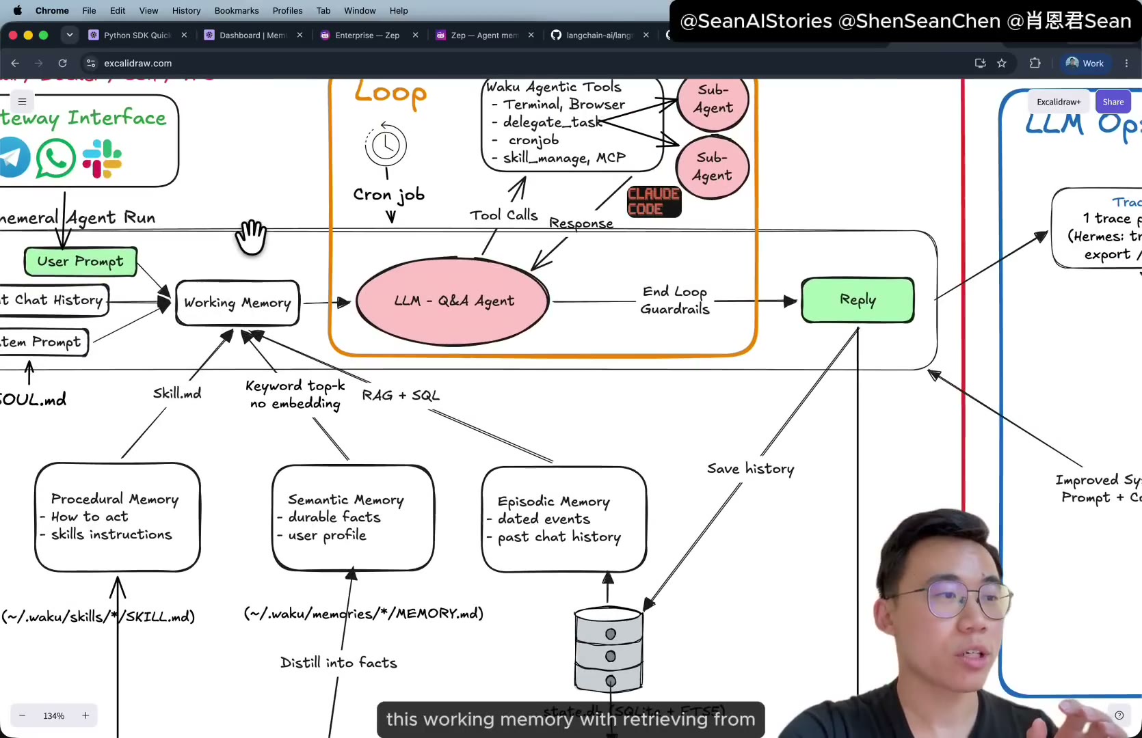Zoom in on the Excalidraw canvas

(x=85, y=715)
